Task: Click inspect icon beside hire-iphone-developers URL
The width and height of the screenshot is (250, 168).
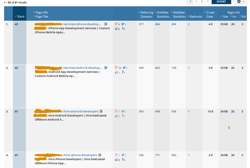Action: tap(100, 155)
